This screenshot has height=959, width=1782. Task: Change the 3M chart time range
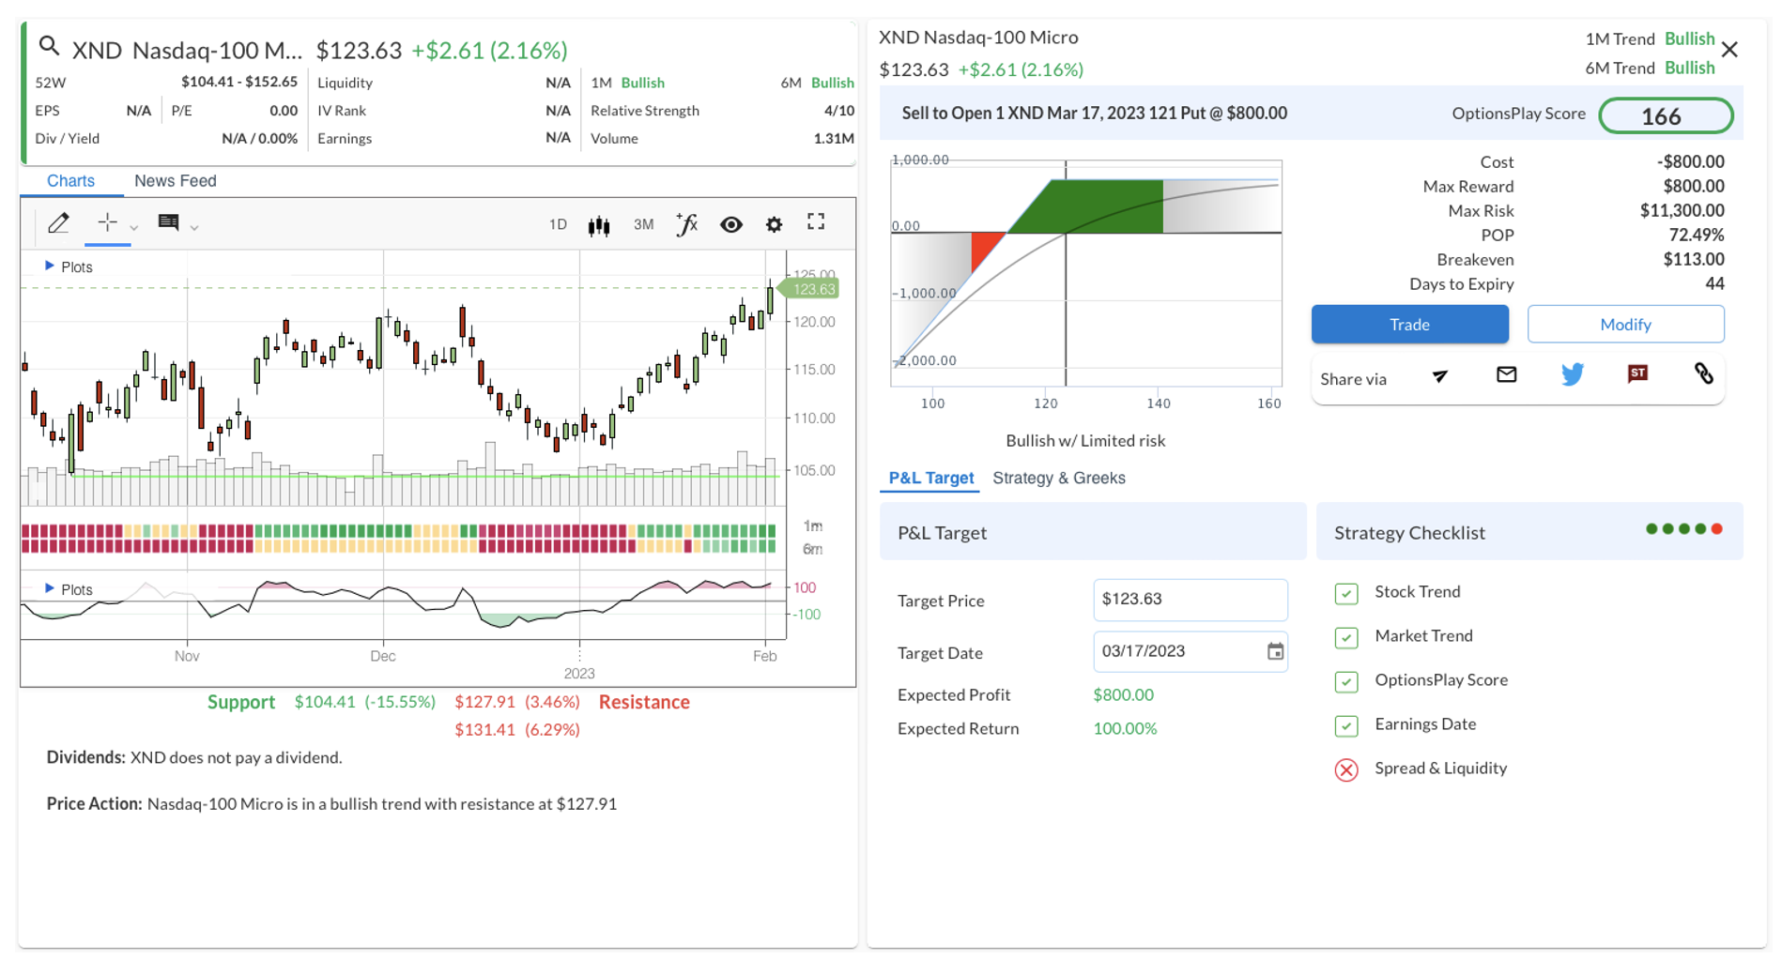(x=643, y=224)
